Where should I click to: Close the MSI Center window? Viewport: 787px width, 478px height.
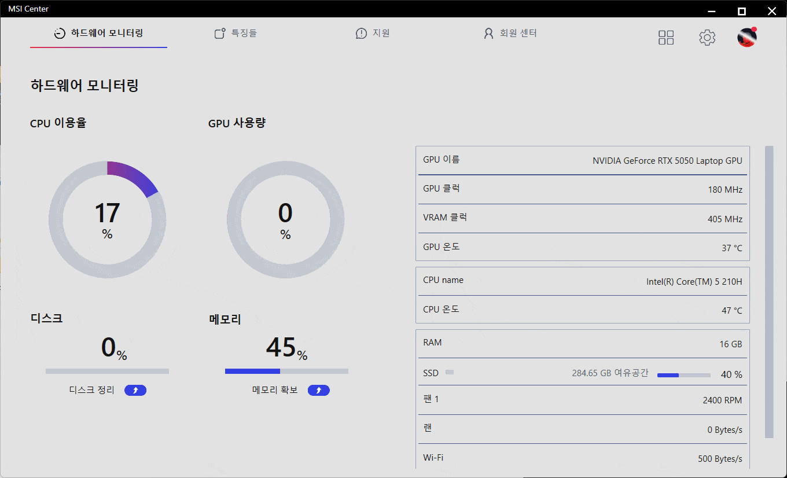pyautogui.click(x=771, y=11)
